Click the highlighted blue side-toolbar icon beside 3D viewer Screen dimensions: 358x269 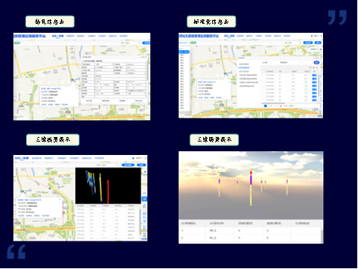tap(144, 199)
